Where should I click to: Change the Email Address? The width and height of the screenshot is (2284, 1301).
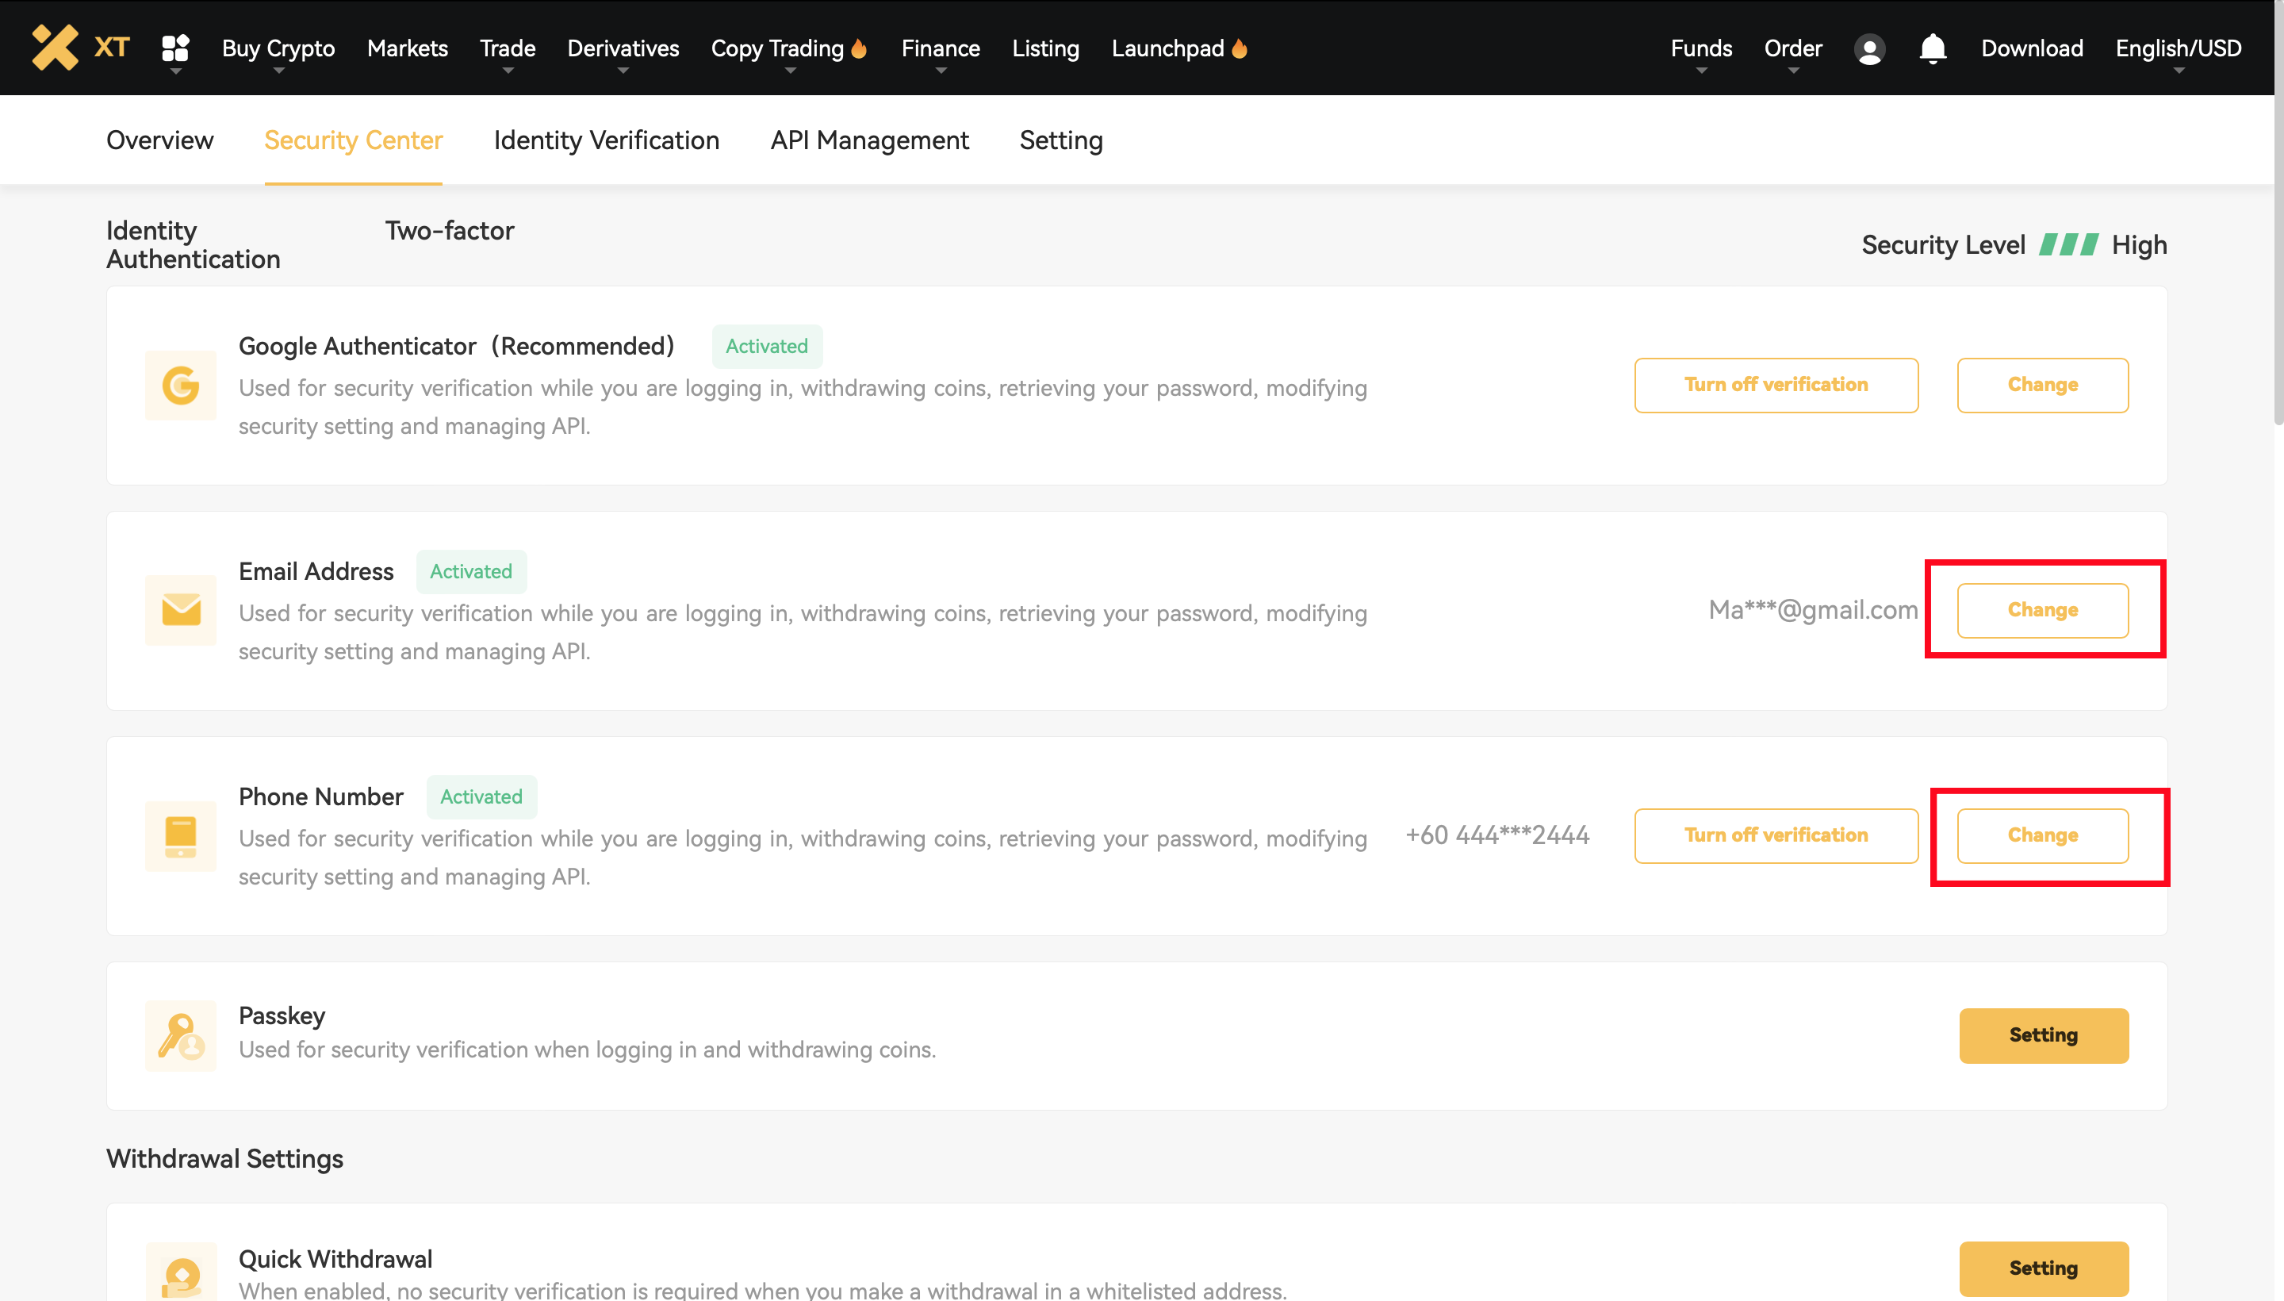tap(2041, 610)
